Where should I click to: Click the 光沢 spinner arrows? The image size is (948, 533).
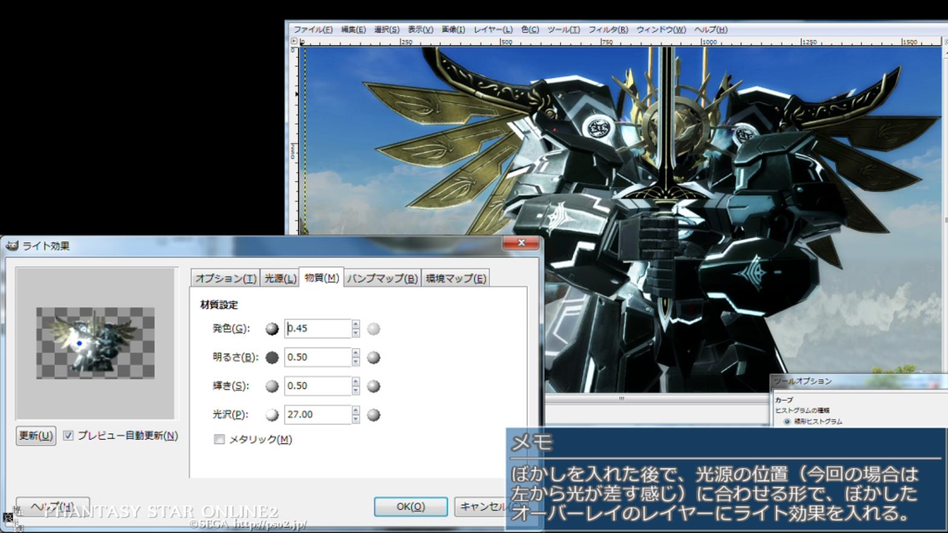[355, 415]
